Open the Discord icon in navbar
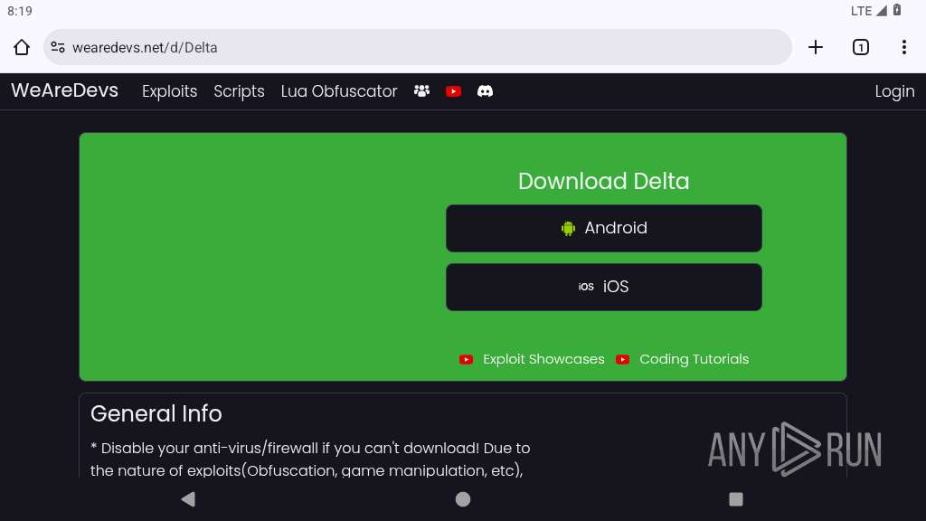This screenshot has width=926, height=521. [485, 91]
